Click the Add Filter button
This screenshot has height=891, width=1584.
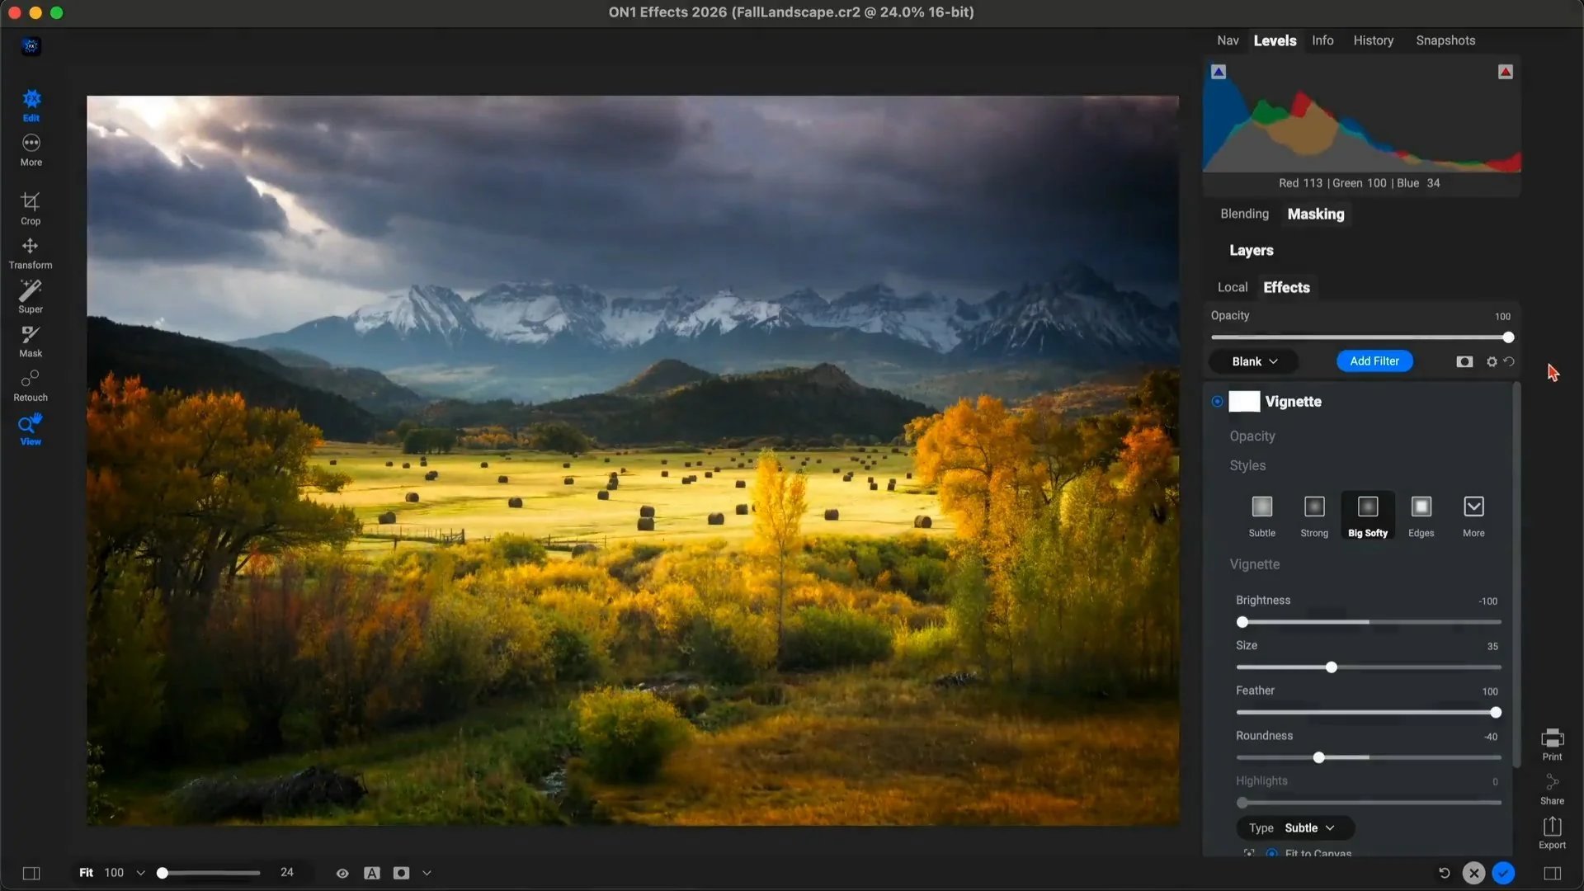point(1374,361)
